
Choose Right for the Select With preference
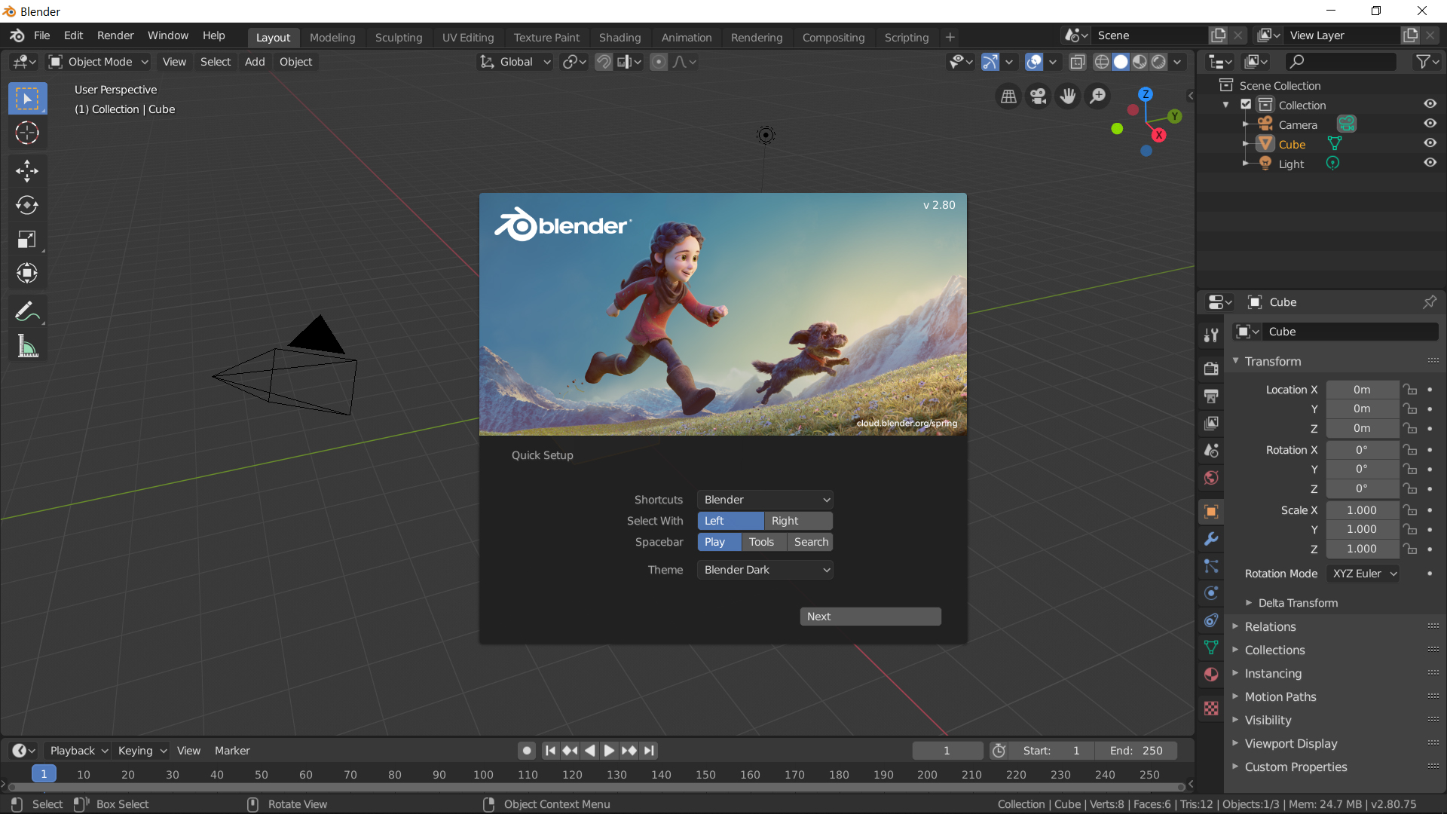tap(797, 520)
